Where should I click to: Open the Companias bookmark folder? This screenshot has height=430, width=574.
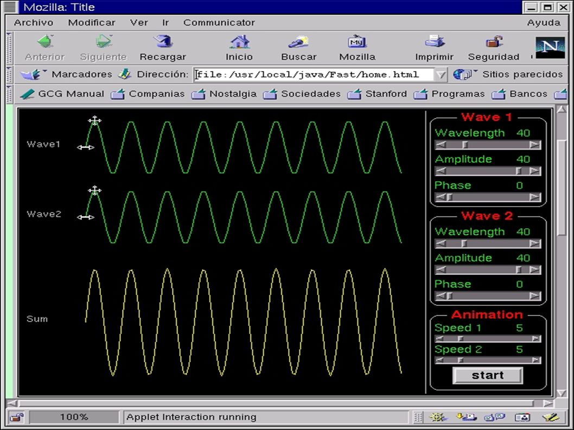pyautogui.click(x=148, y=94)
